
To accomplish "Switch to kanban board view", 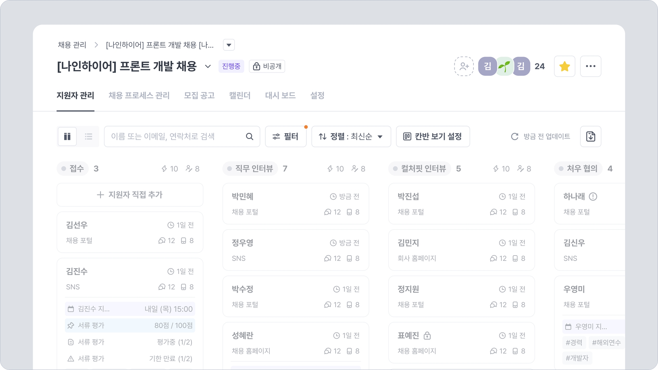I will pos(67,136).
